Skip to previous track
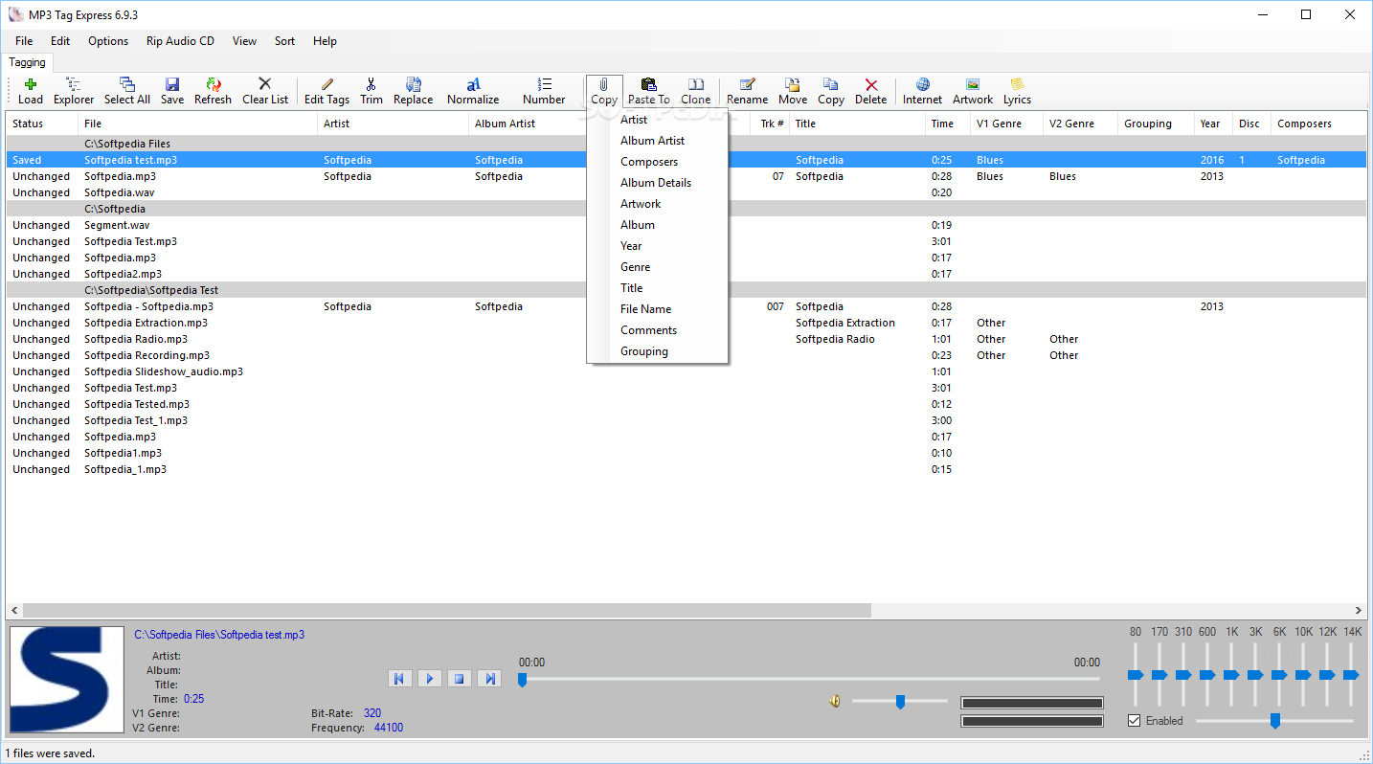Viewport: 1373px width, 764px height. pos(399,679)
